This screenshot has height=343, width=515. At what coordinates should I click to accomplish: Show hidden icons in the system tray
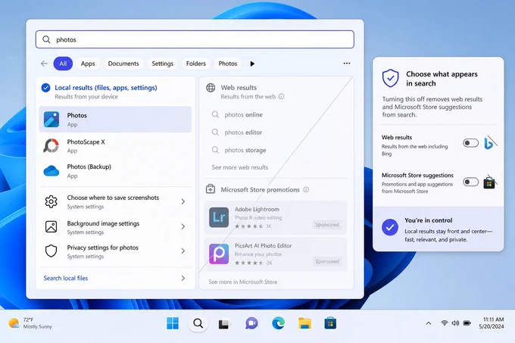point(429,323)
